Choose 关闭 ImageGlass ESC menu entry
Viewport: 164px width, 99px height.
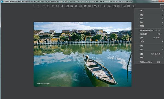coord(149,62)
